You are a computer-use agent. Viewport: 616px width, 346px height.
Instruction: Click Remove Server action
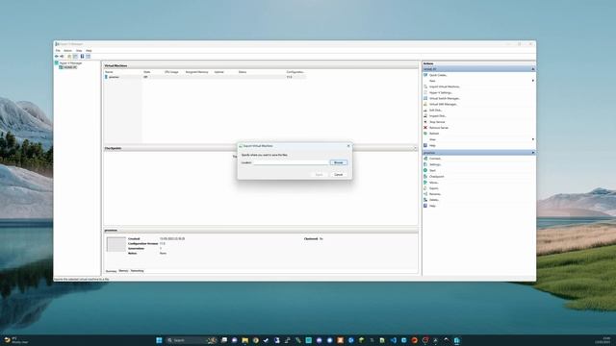(x=439, y=128)
